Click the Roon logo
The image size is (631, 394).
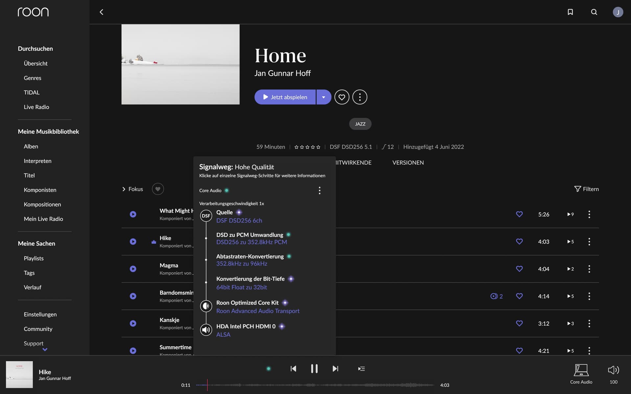[x=33, y=12]
